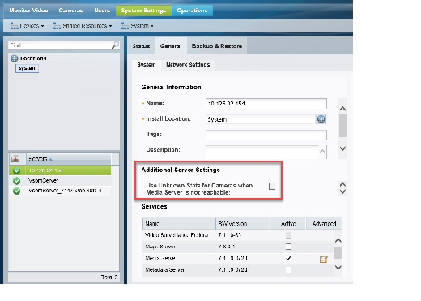Click System menu hierarchy icon
Viewport: 421px width, 301px height.
(x=125, y=26)
